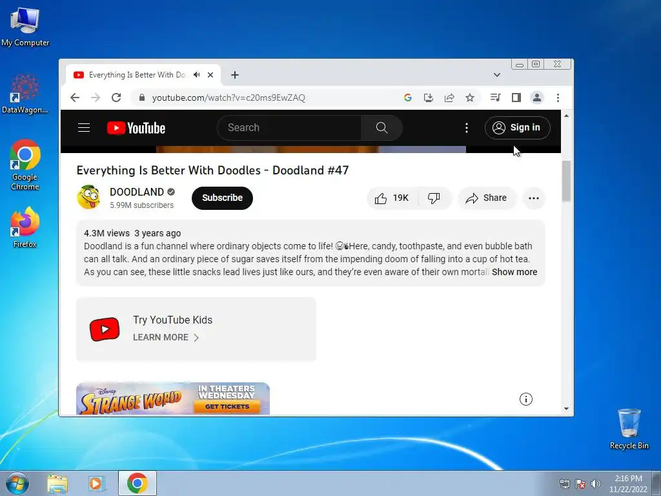Install app icon in address bar

[x=429, y=98]
